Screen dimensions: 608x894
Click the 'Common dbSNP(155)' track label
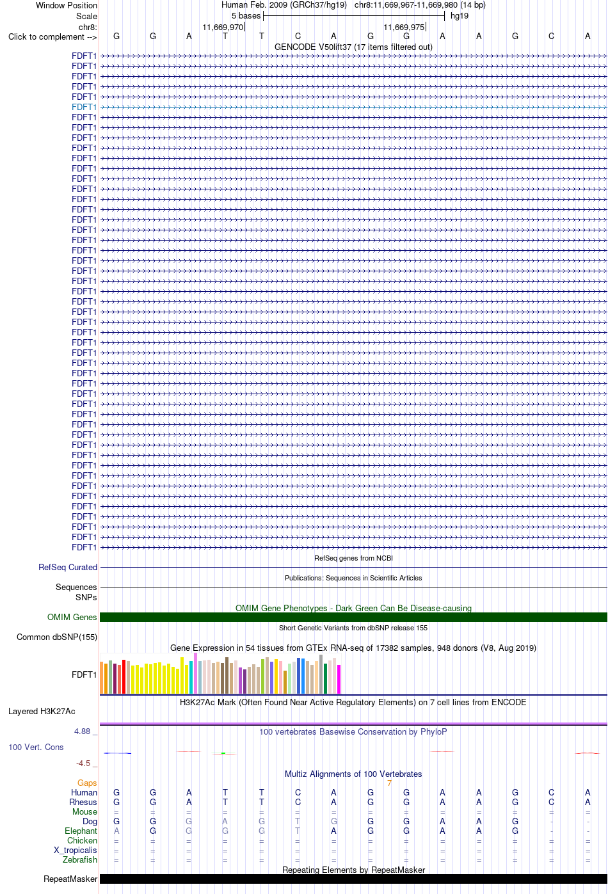[57, 637]
